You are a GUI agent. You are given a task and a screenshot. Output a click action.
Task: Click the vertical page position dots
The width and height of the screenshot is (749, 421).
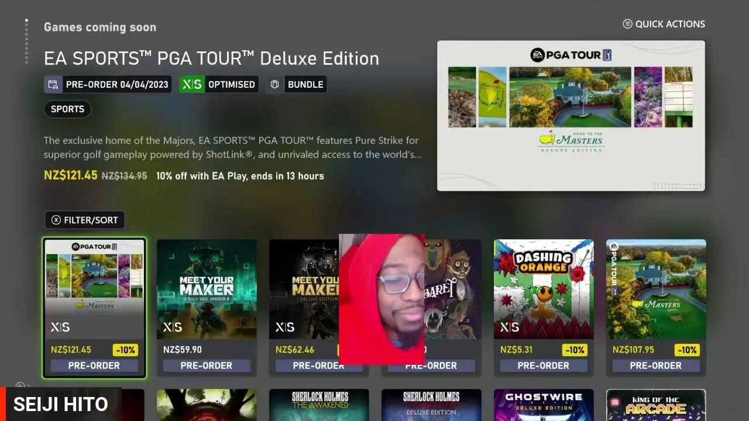tap(26, 41)
